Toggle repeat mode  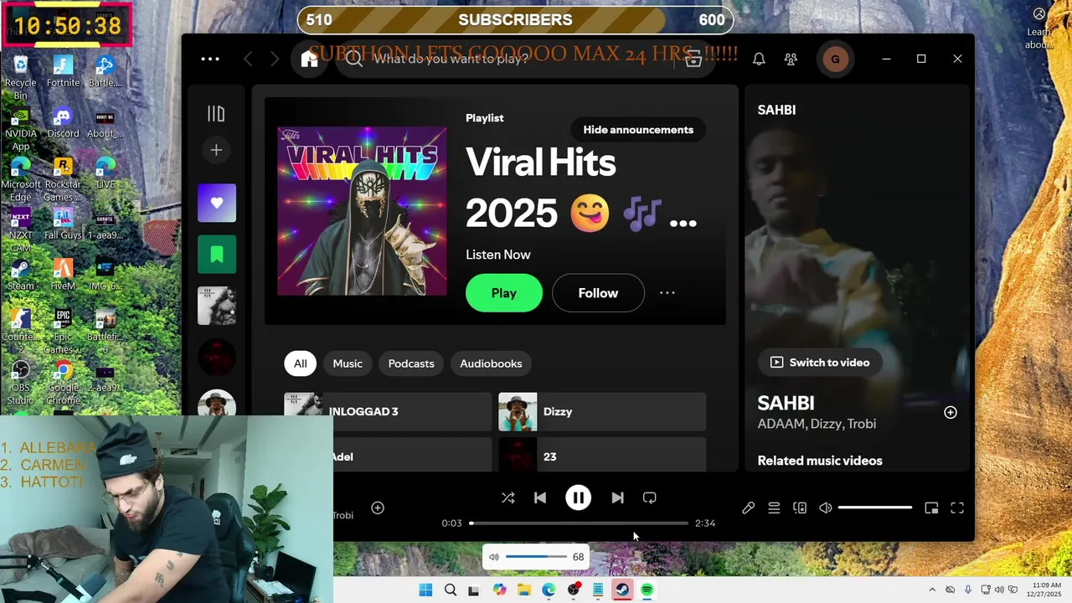(650, 497)
